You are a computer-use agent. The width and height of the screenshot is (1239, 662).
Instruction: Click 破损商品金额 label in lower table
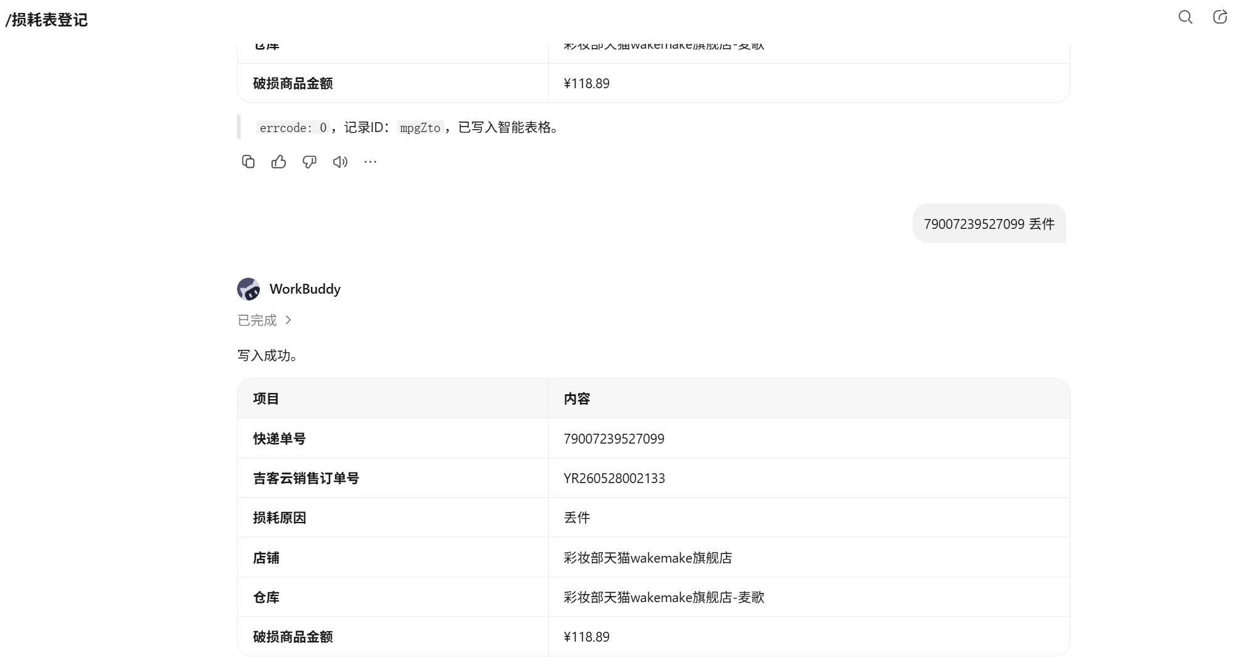[293, 637]
